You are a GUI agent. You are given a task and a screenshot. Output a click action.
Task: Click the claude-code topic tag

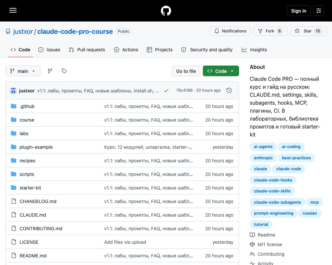(289, 169)
